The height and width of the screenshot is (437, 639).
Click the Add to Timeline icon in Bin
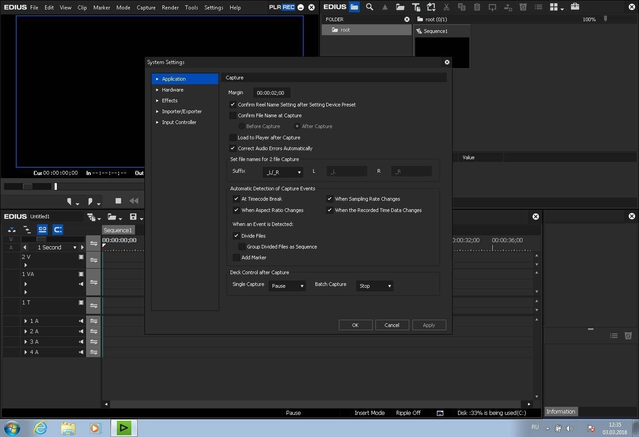tap(508, 7)
